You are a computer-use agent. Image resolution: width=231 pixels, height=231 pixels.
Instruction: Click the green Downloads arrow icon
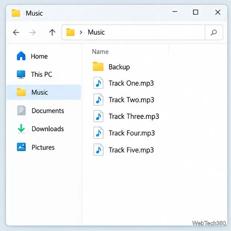pyautogui.click(x=21, y=128)
